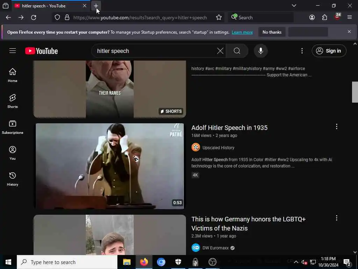Open the Shorts video thumbnail 'THEIR NAMES'

click(109, 89)
